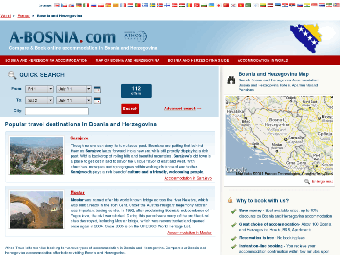Screen dimensions: 340x255
Task: Choose the Danish flag language
Action: point(174,6)
